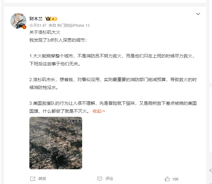Click the 灾后航拍 caption on image
Image resolution: width=212 pixels, height=184 pixels.
75,121
